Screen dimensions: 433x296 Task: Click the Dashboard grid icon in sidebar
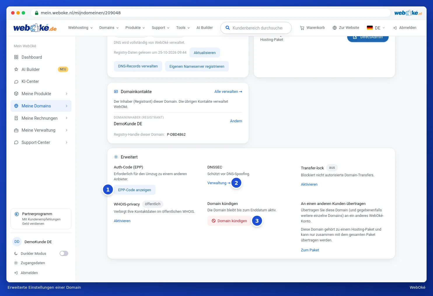pyautogui.click(x=16, y=57)
